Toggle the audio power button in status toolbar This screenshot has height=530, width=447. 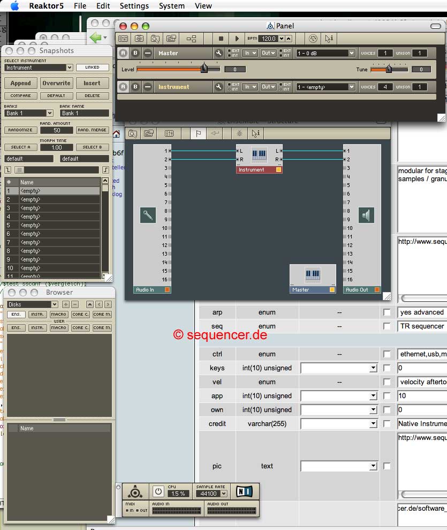pos(158,491)
